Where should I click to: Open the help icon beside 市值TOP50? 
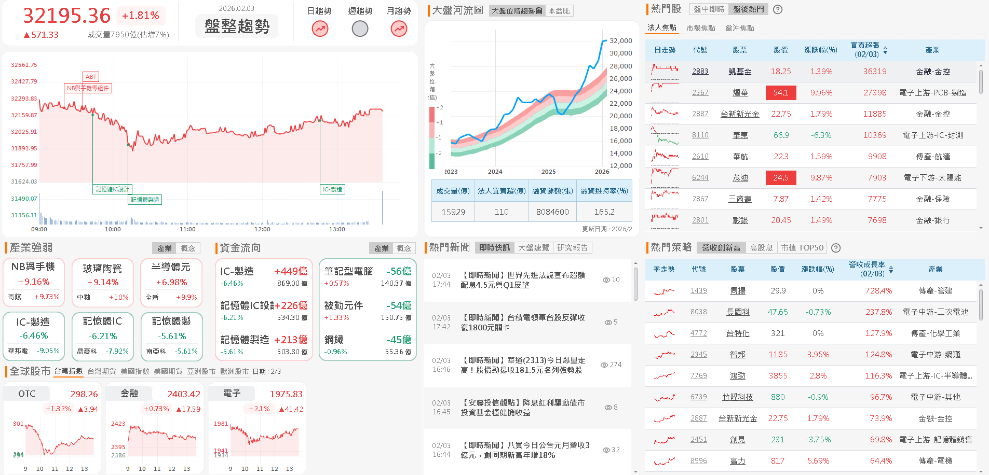835,248
